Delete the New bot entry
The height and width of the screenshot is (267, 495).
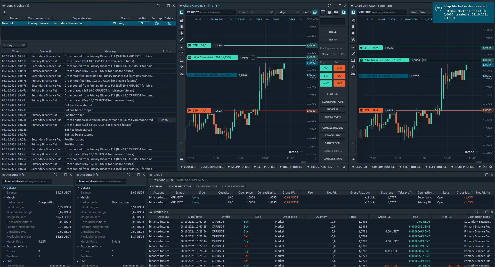click(170, 23)
